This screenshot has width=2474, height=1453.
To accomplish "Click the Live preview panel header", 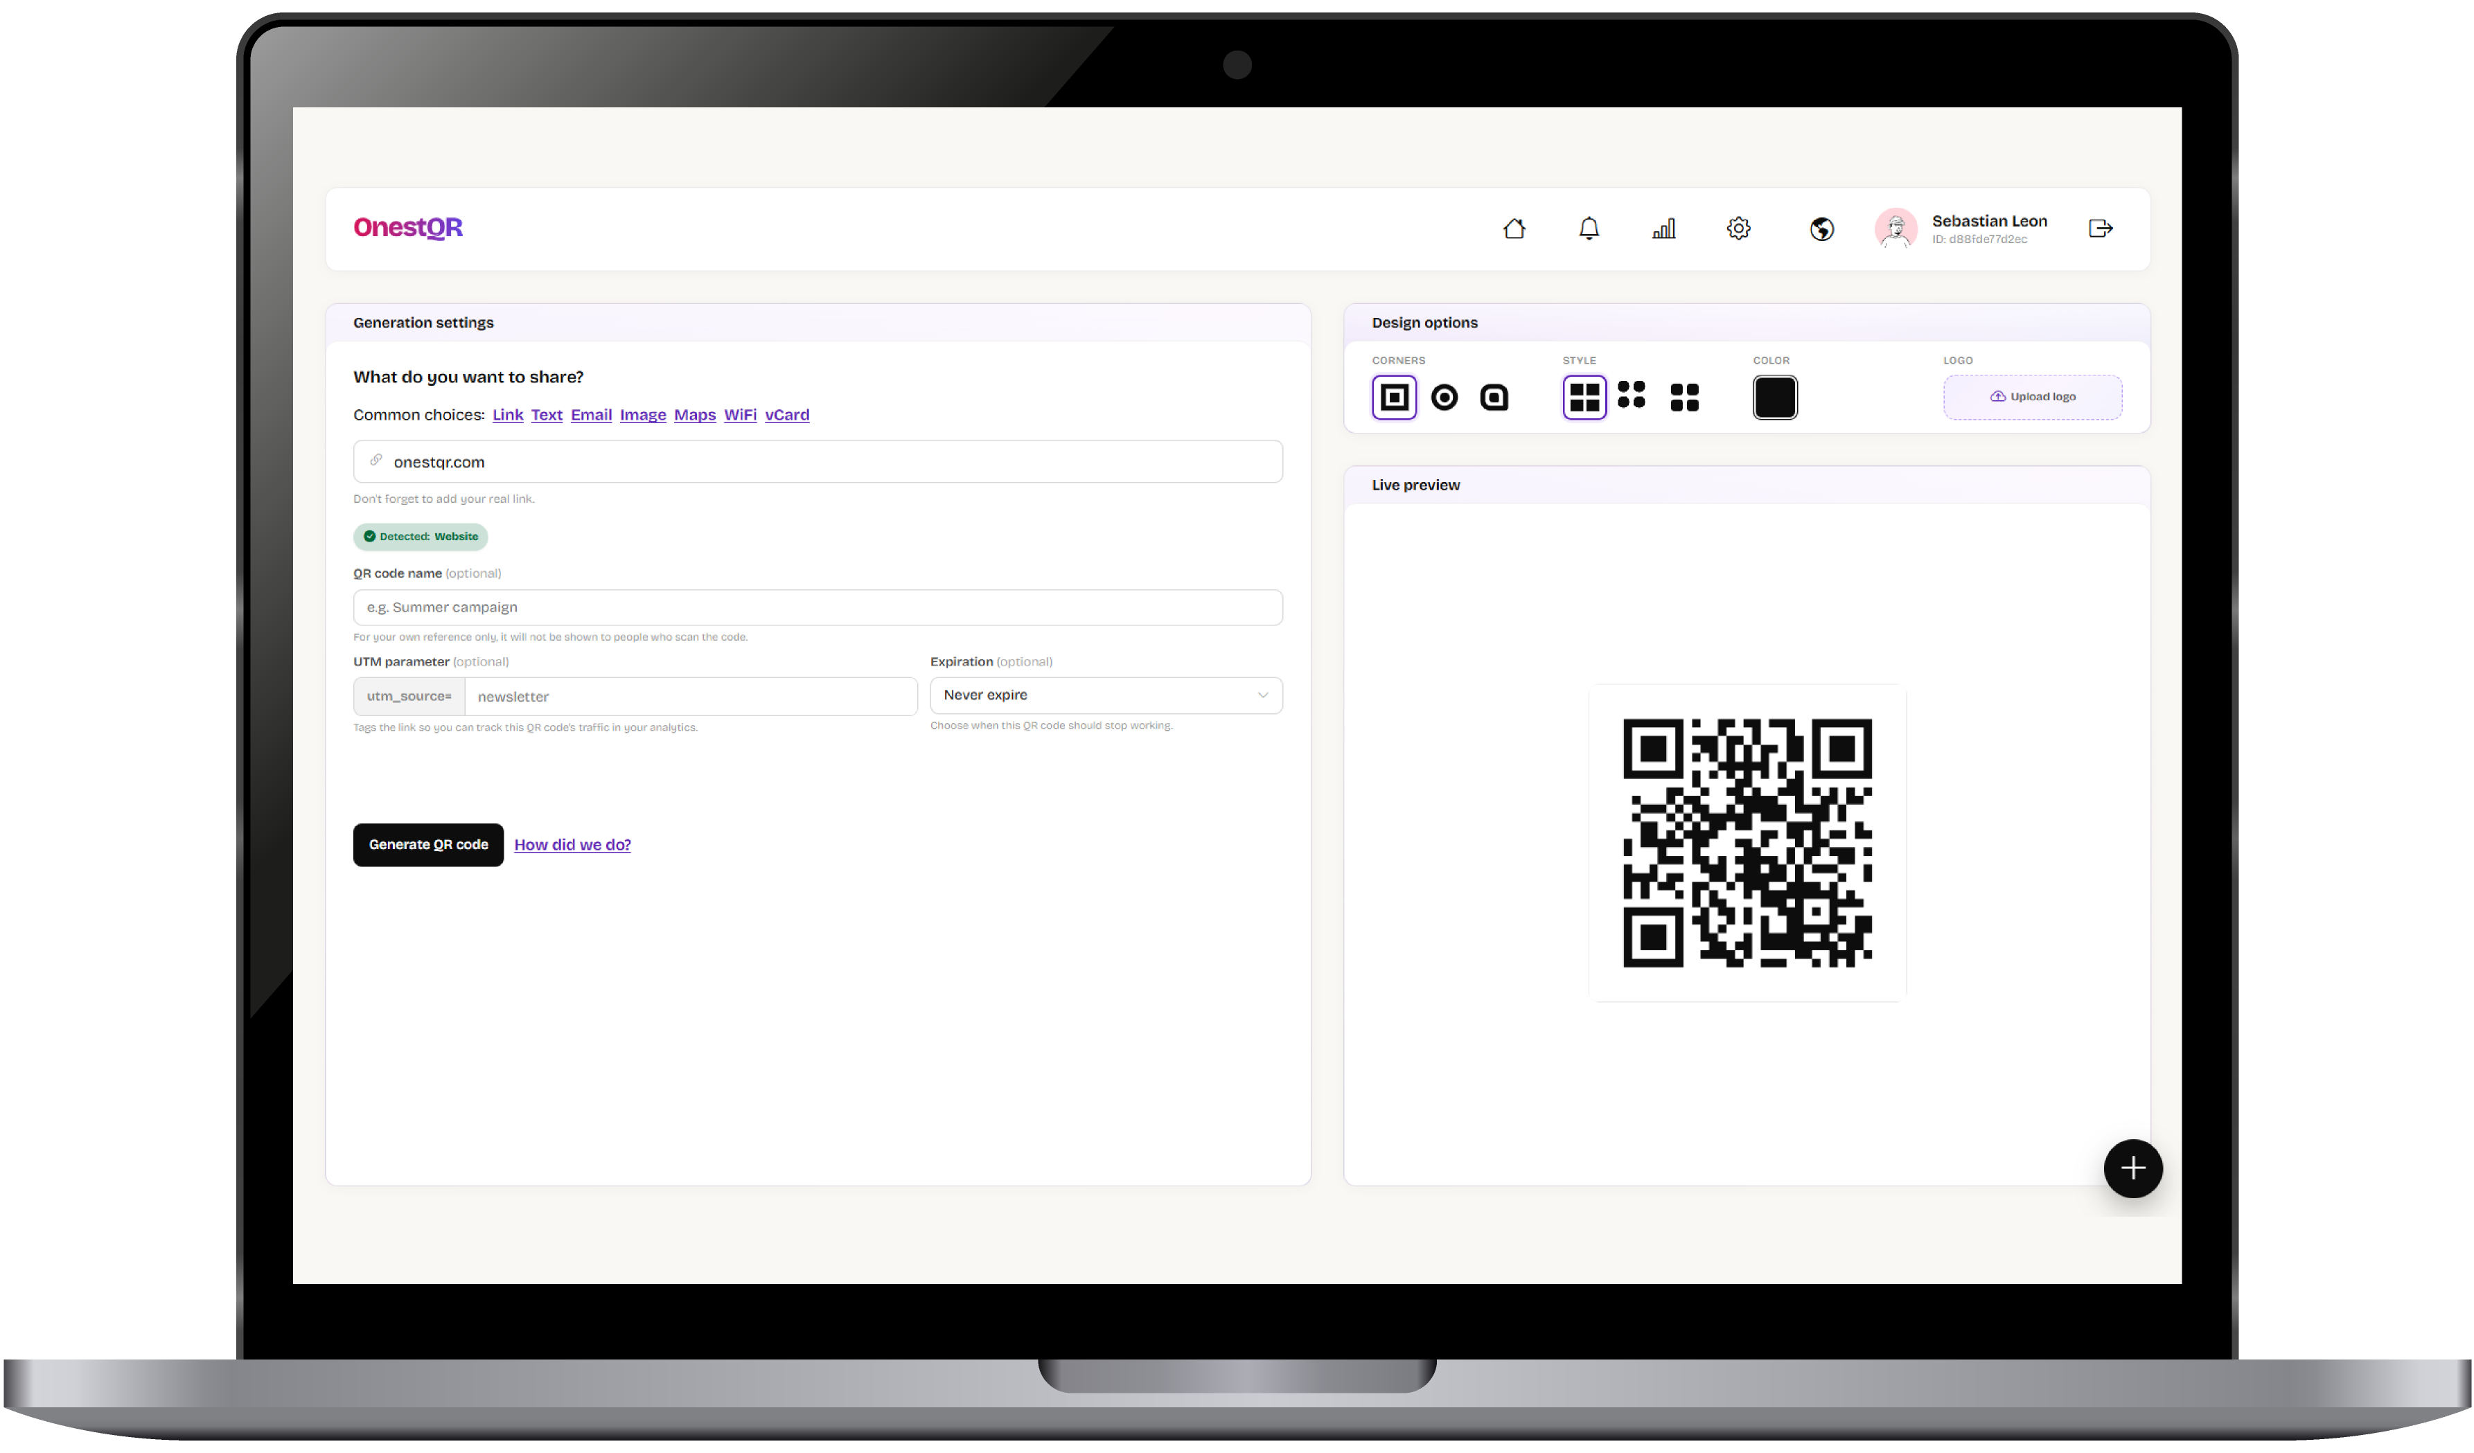I will click(1747, 485).
